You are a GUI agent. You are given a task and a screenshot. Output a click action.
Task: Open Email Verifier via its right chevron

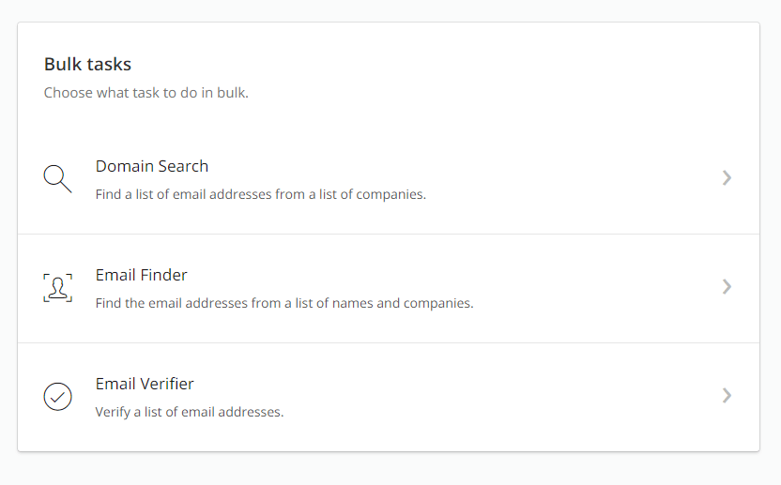[x=727, y=395]
